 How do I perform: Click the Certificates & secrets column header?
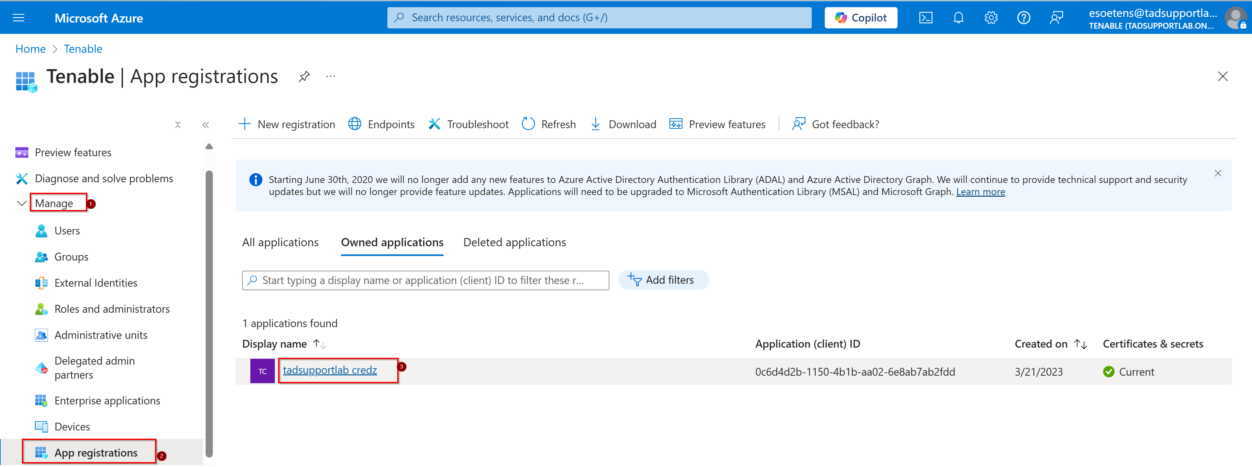click(1153, 344)
